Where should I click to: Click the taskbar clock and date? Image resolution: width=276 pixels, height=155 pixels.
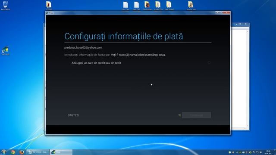268,152
